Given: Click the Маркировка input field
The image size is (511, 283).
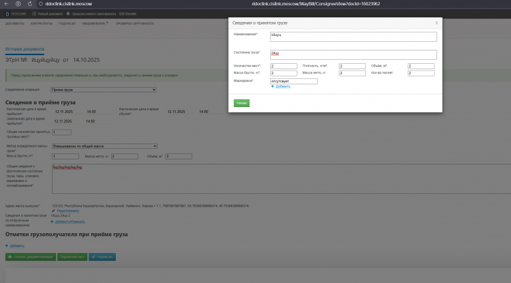Looking at the screenshot, I should point(293,81).
